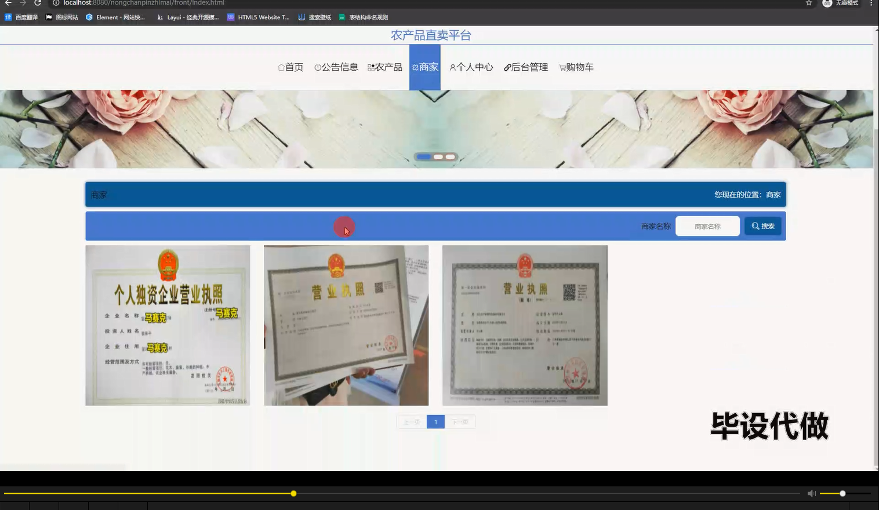The height and width of the screenshot is (510, 879).
Task: Click the shopping cart icon beside 购物车
Action: [561, 67]
